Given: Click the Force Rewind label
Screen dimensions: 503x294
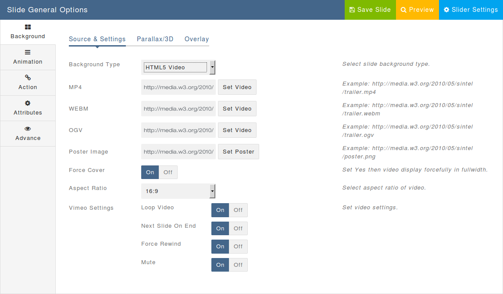Looking at the screenshot, I should (x=161, y=244).
